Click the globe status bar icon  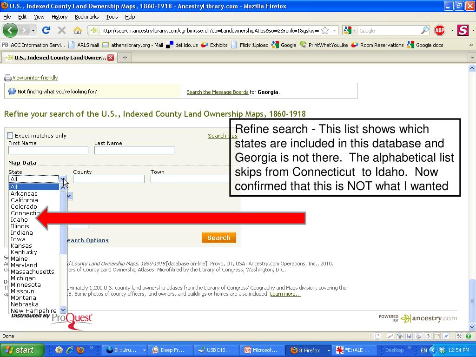coord(400,336)
